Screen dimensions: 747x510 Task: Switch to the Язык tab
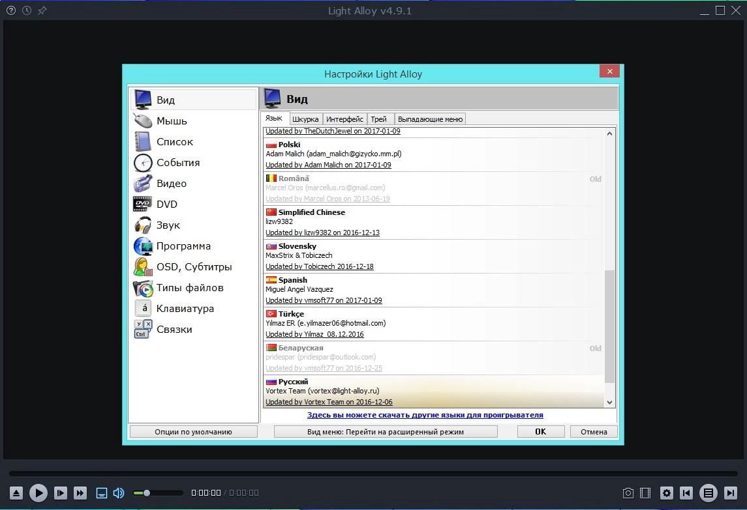tap(274, 119)
